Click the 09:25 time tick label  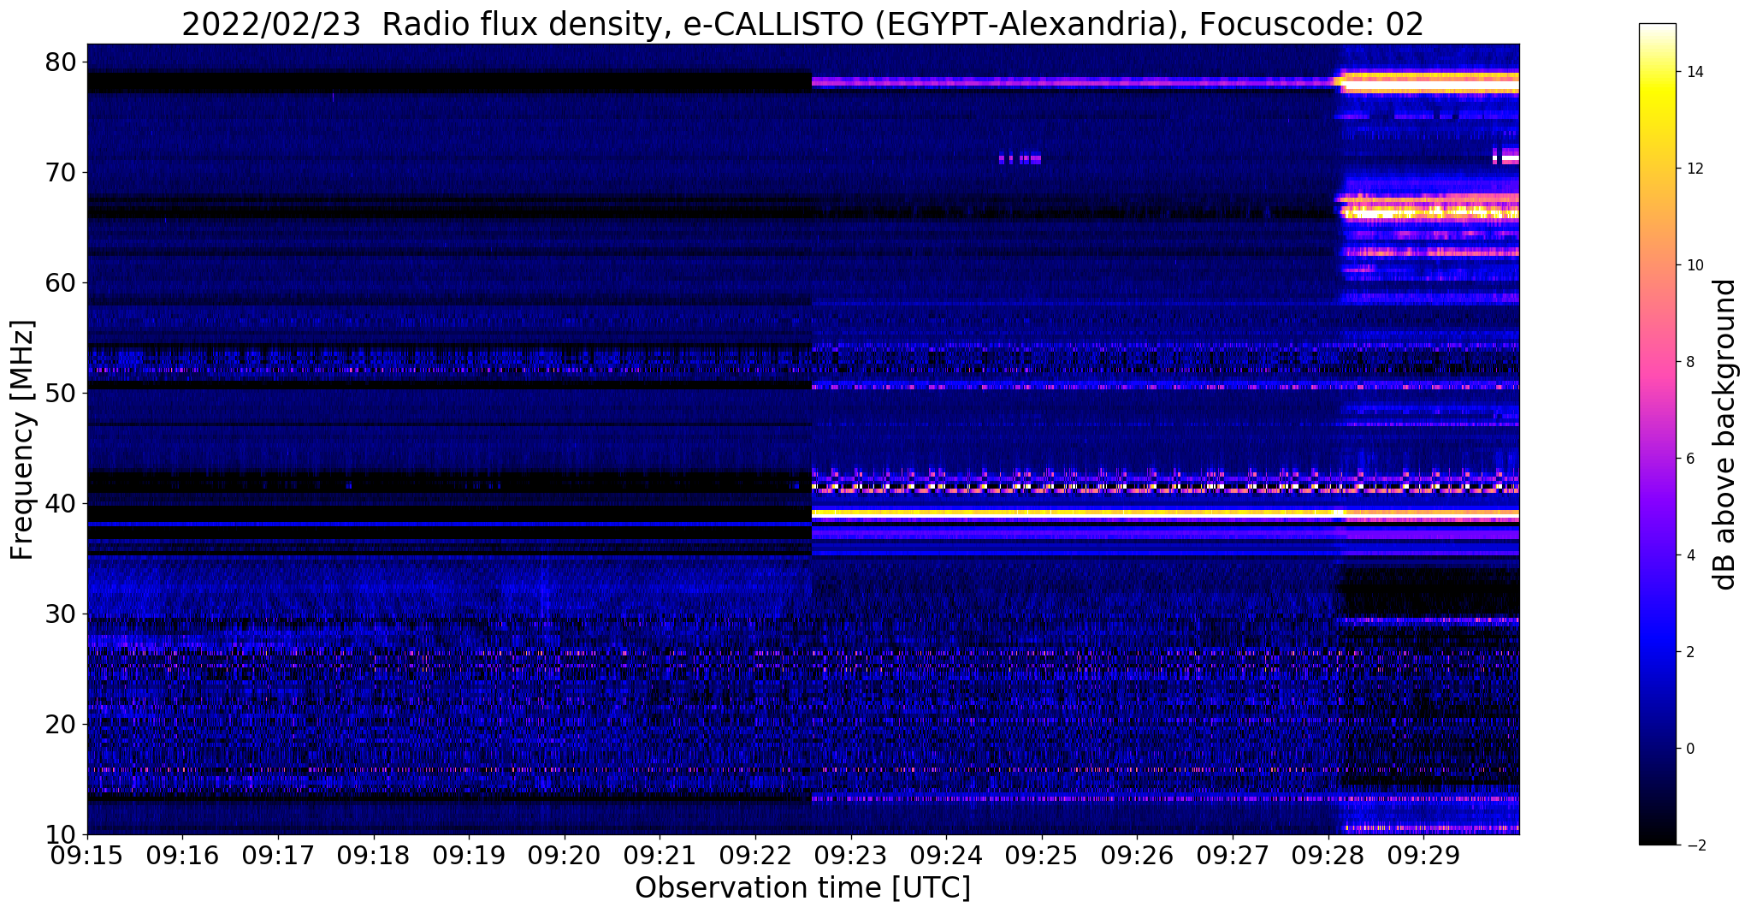[x=1042, y=854]
